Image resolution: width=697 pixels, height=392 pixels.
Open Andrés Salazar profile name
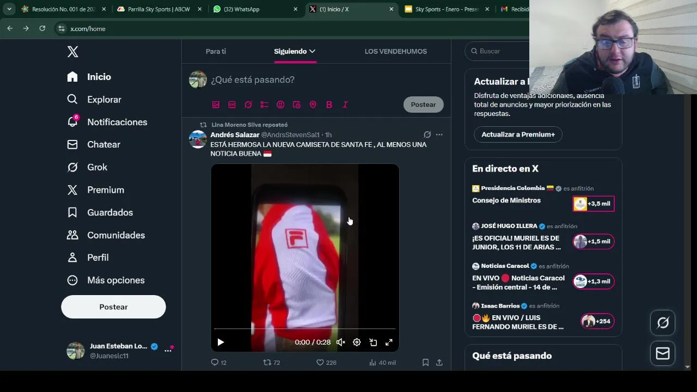[235, 134]
